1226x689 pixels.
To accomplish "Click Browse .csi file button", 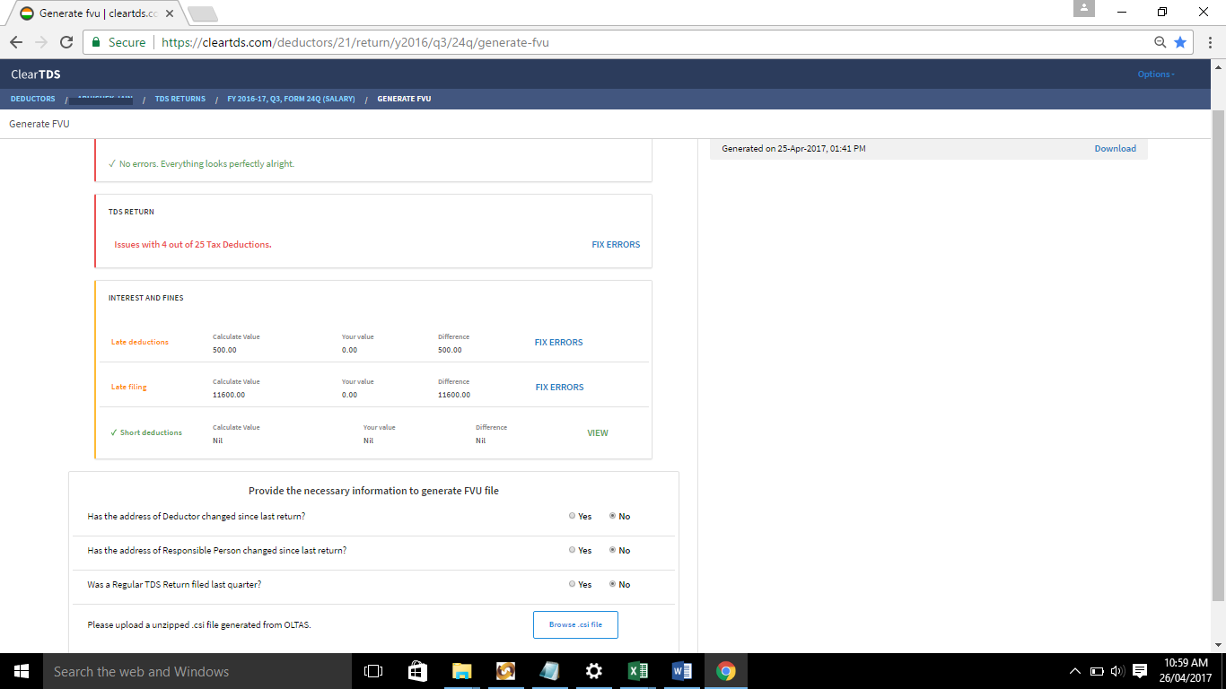I will click(575, 624).
